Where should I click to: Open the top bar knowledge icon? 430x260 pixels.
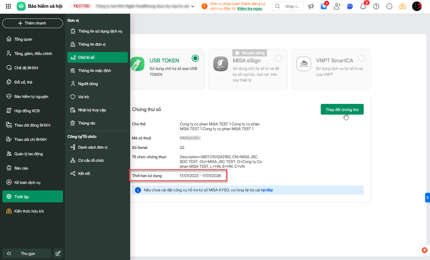click(x=403, y=6)
